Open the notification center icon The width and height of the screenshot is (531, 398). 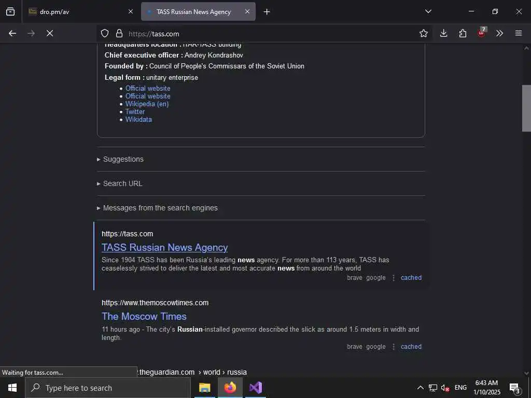515,388
